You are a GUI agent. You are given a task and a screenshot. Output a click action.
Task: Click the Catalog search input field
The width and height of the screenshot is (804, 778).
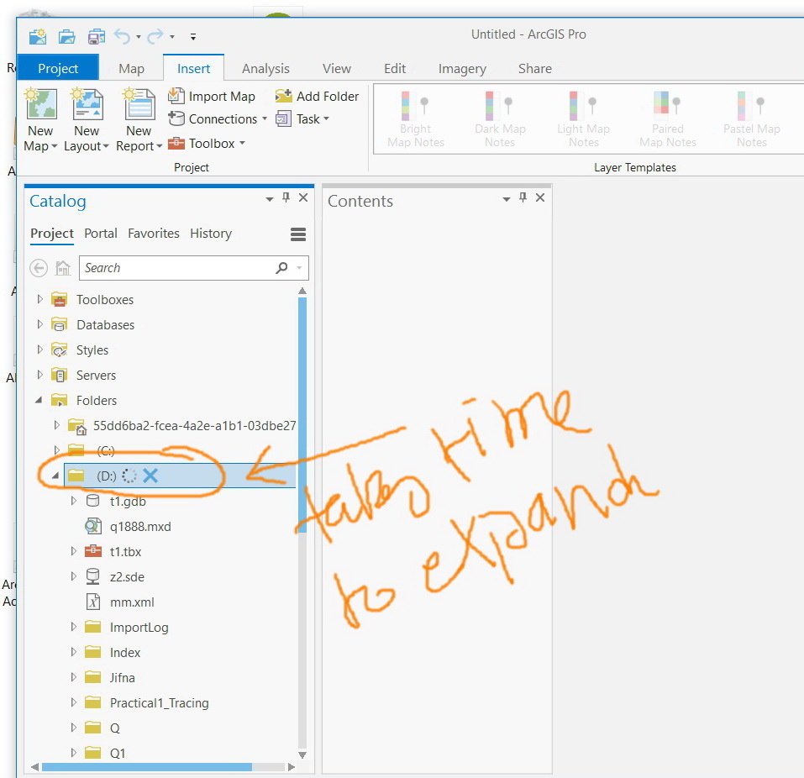[176, 268]
